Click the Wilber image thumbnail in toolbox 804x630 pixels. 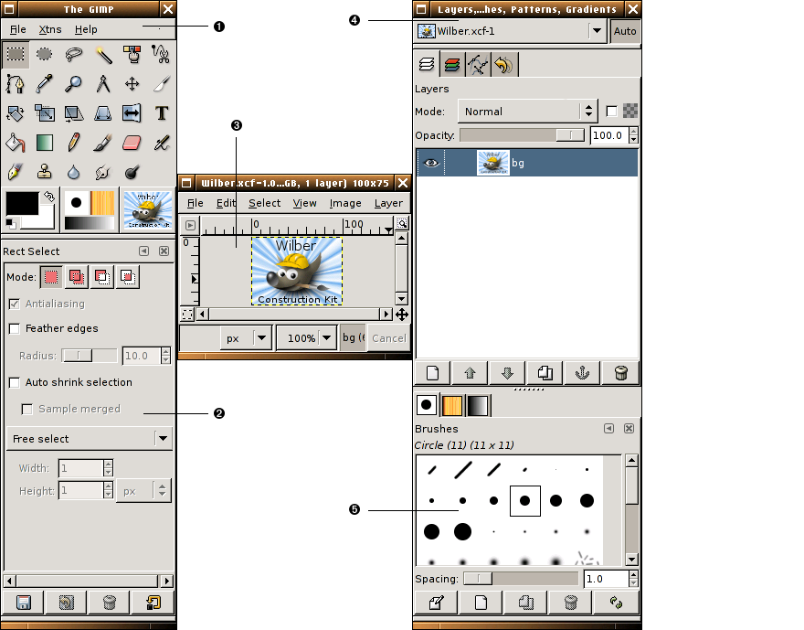click(x=147, y=210)
